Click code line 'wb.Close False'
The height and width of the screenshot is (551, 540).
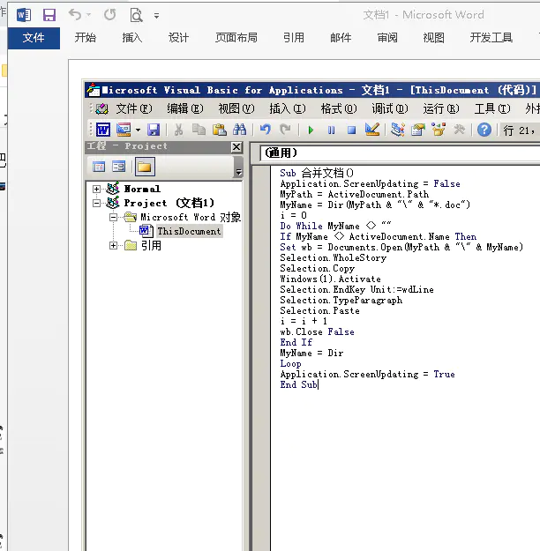317,331
